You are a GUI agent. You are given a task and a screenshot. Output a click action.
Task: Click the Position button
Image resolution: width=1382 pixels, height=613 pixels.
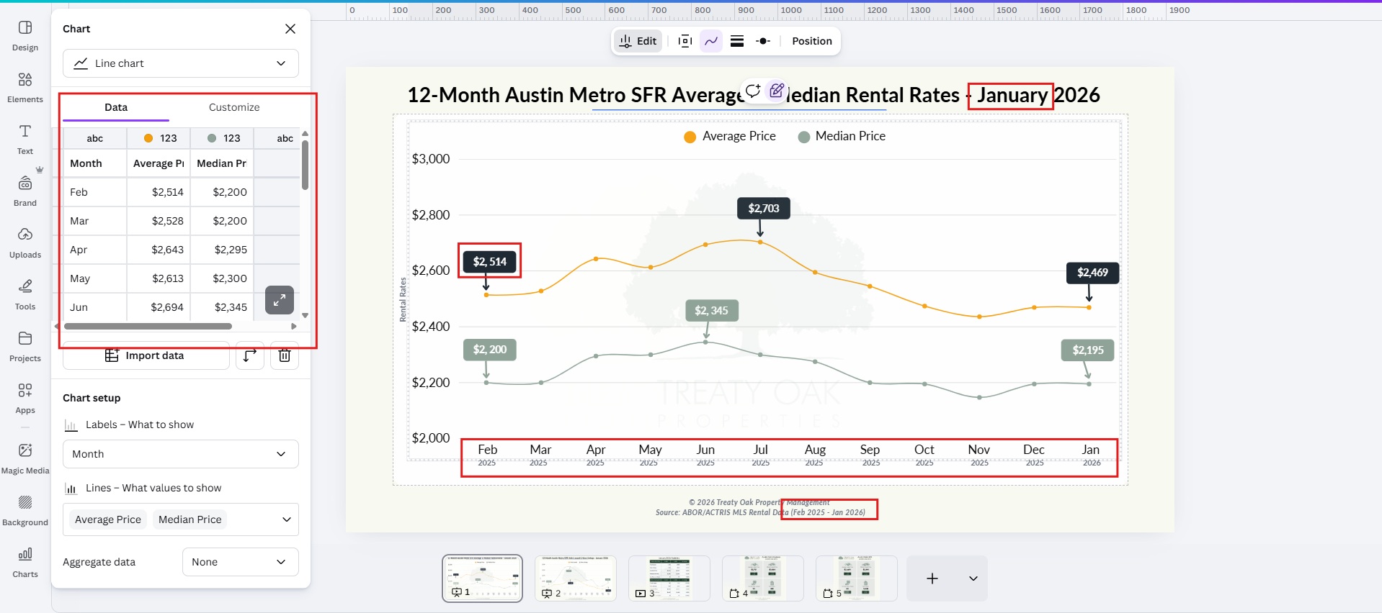(x=812, y=41)
